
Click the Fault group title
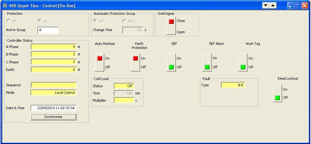click(x=206, y=79)
